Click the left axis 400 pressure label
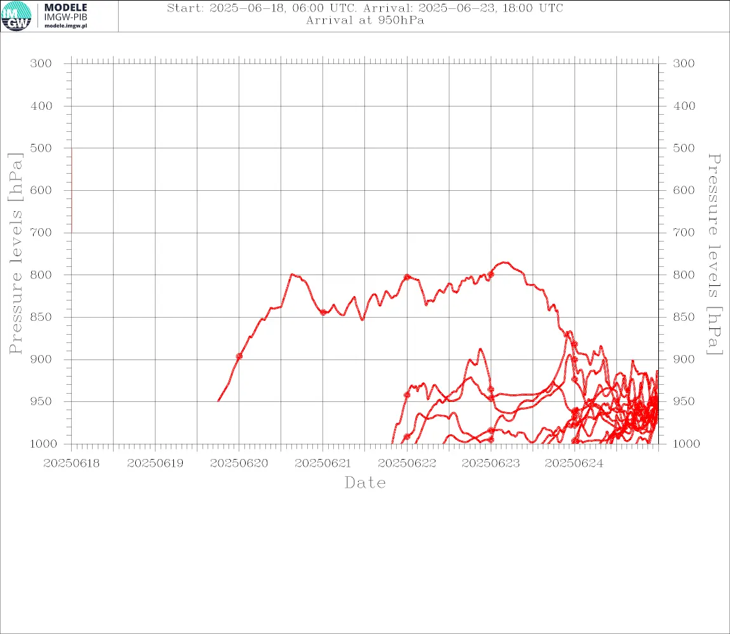The height and width of the screenshot is (634, 730). pos(41,106)
